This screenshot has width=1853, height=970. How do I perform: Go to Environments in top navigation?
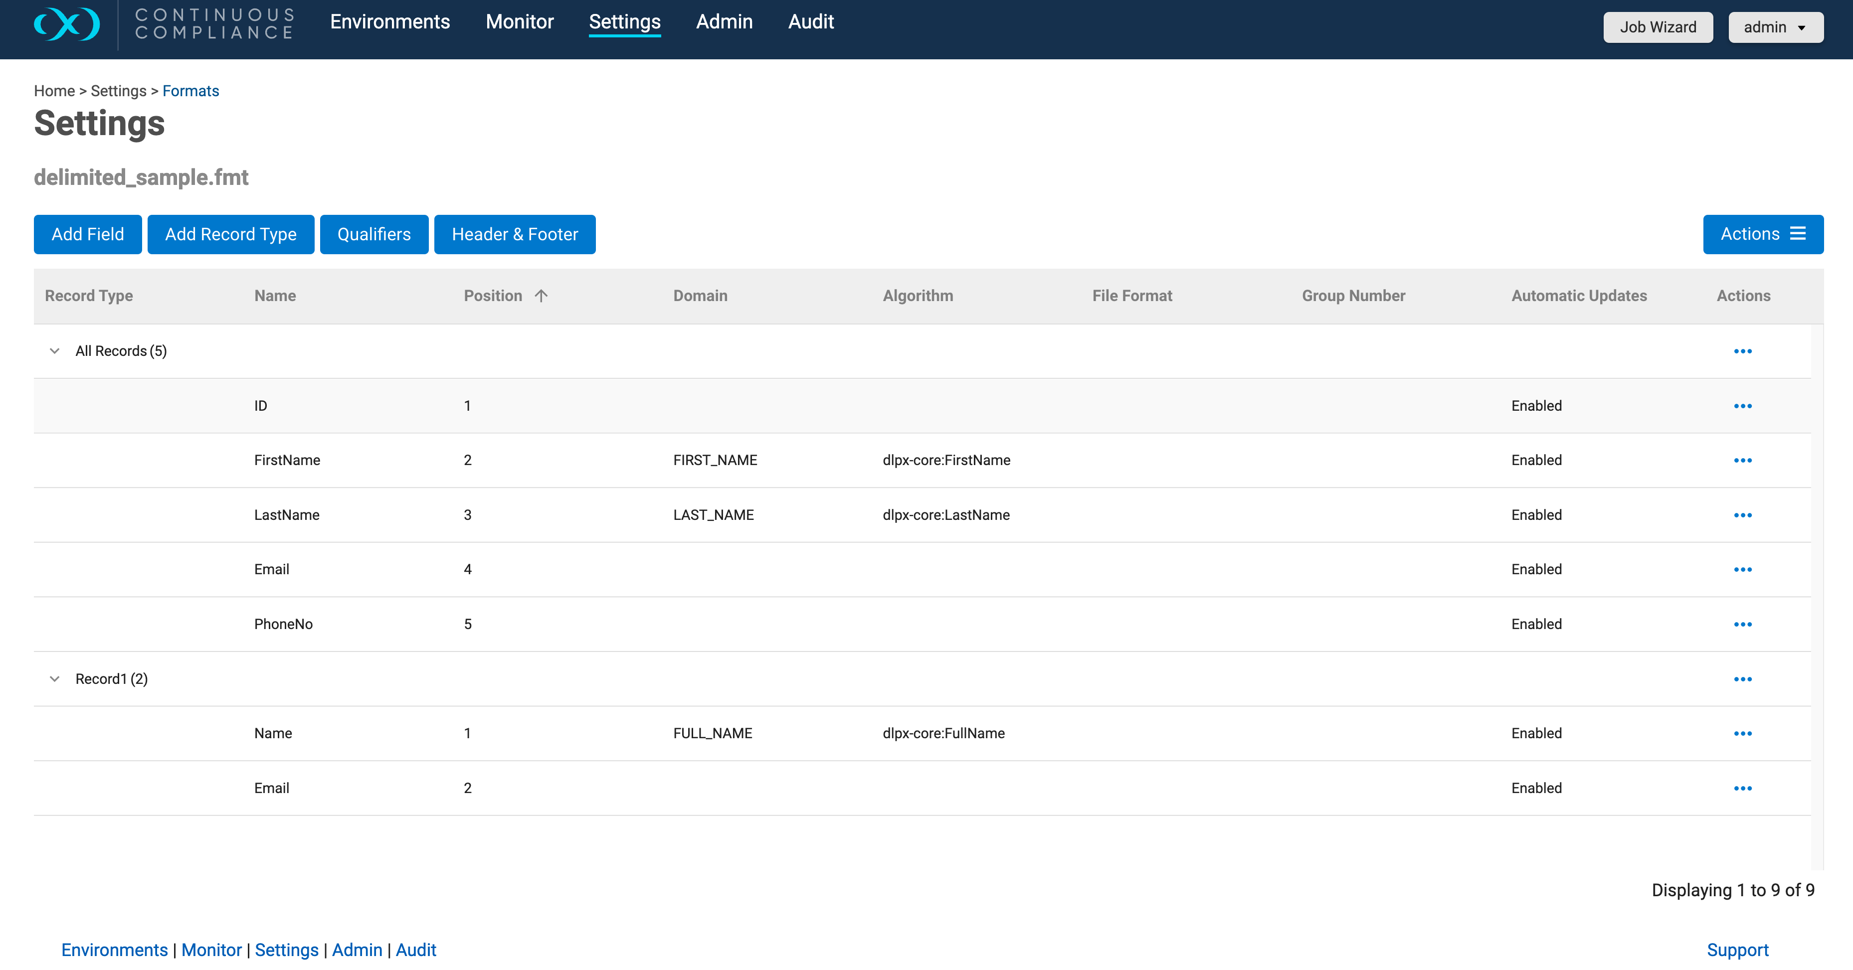[x=390, y=21]
